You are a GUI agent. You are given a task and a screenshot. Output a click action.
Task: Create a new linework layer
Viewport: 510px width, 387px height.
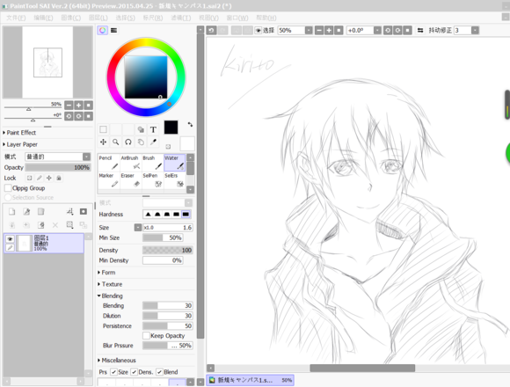26,212
